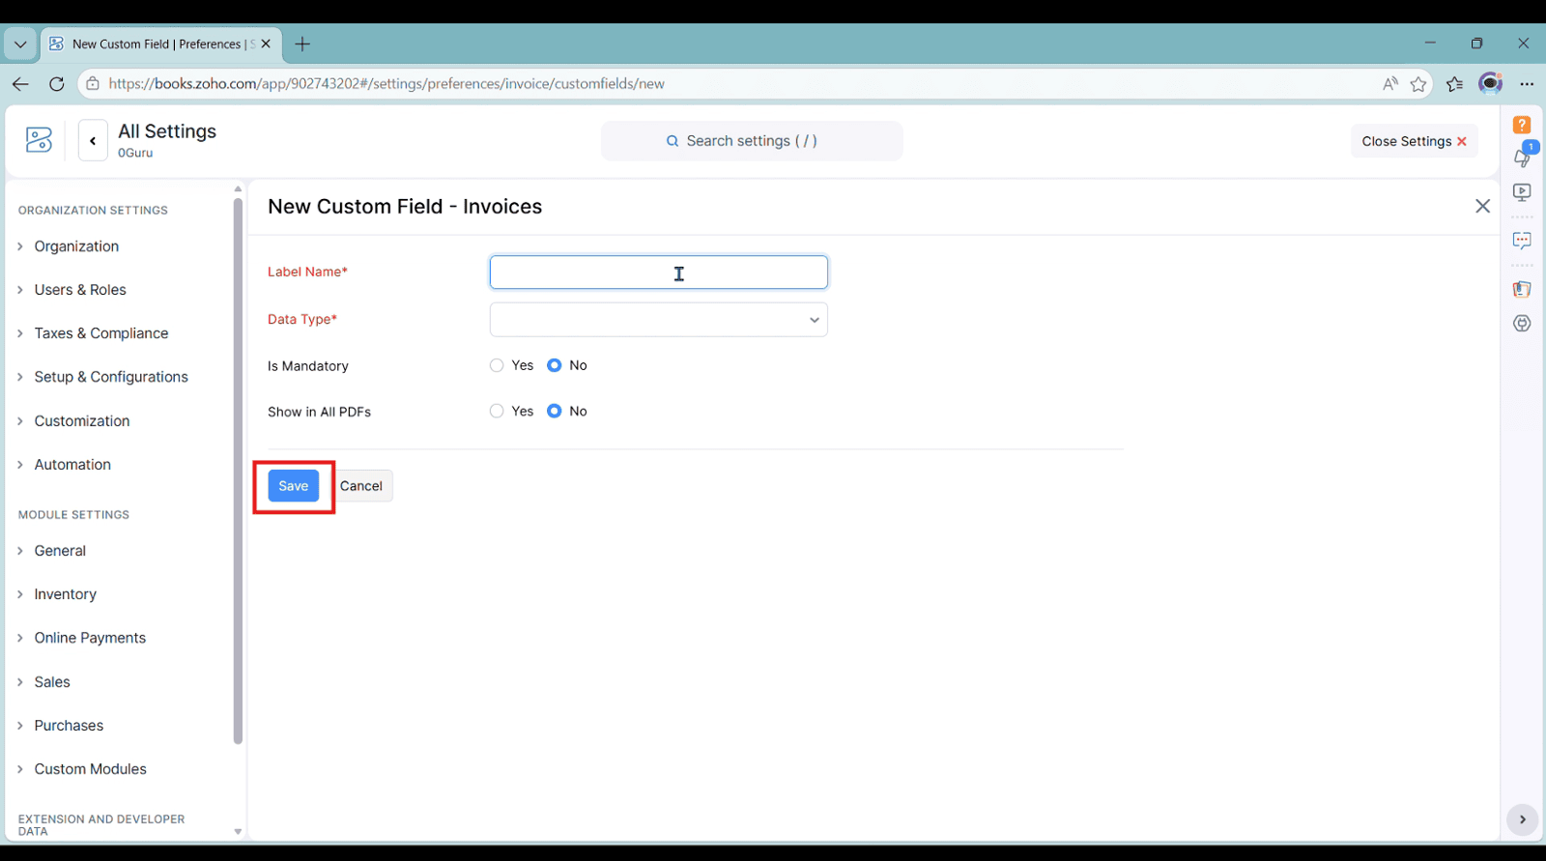The image size is (1546, 861).
Task: Click the video tutorials play icon
Action: click(x=1522, y=192)
